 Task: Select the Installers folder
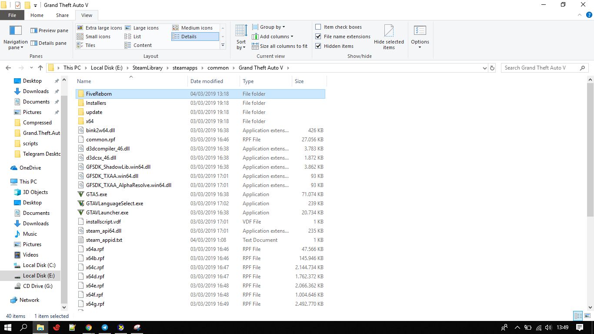click(200, 103)
